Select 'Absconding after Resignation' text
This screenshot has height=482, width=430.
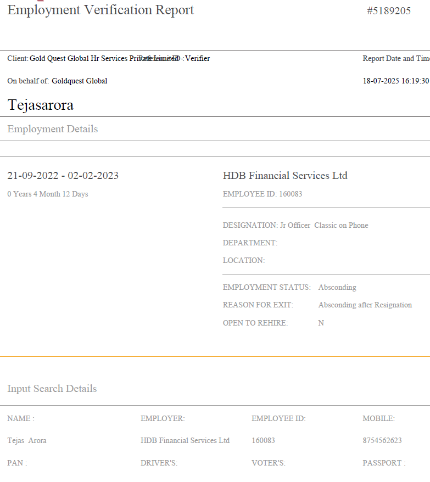click(x=365, y=305)
